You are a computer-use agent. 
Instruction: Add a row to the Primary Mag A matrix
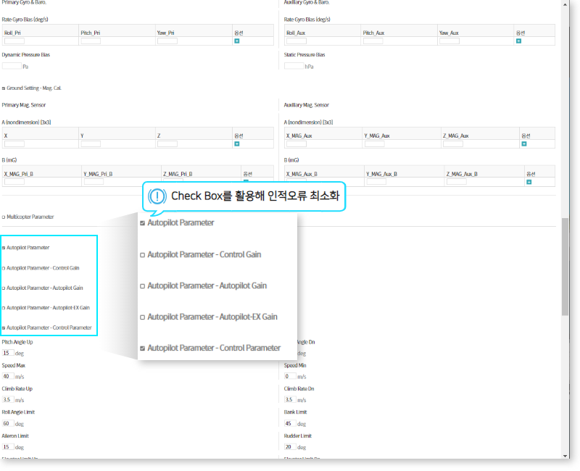(237, 143)
